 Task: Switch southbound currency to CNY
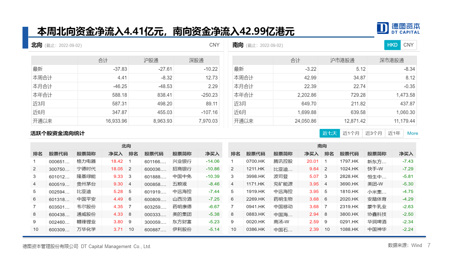coord(408,45)
